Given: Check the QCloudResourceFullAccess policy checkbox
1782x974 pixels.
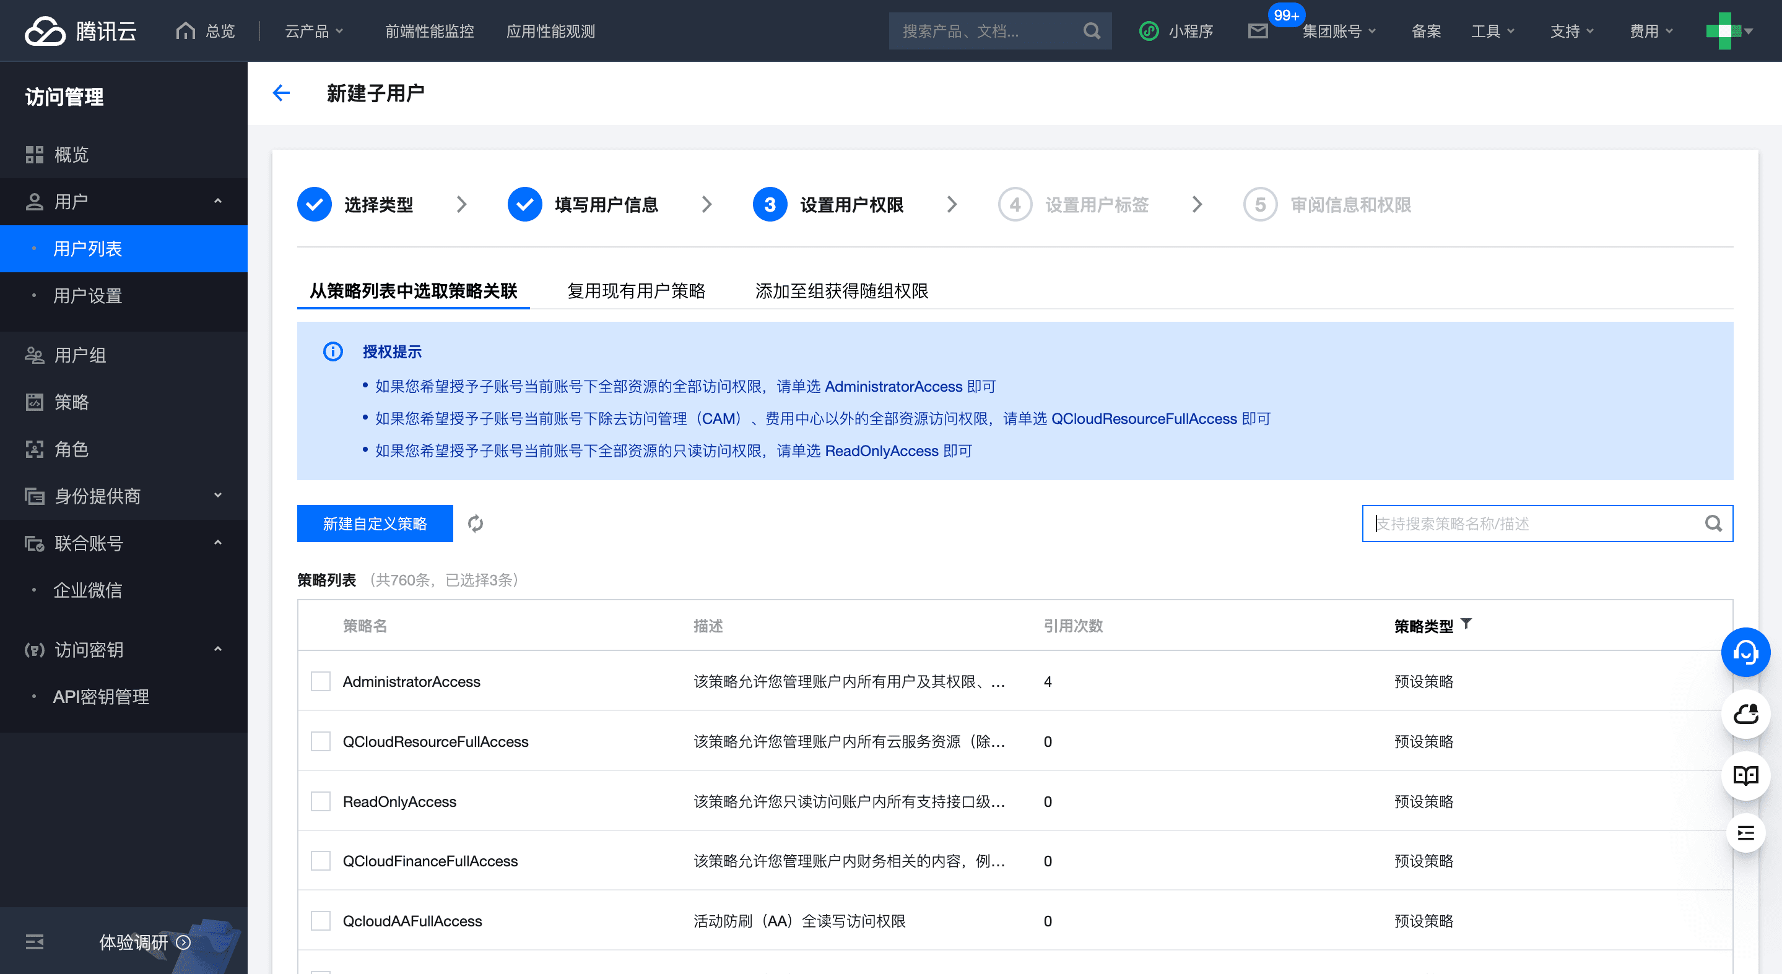Looking at the screenshot, I should [320, 741].
